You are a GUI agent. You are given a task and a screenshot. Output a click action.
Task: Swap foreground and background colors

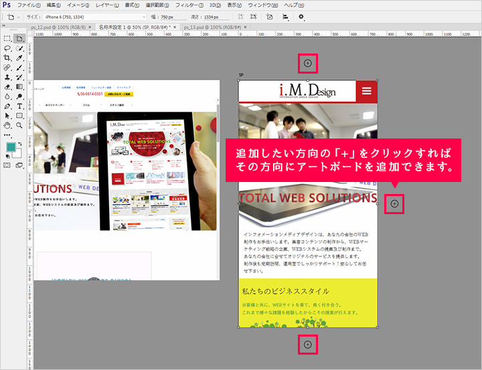pos(20,144)
